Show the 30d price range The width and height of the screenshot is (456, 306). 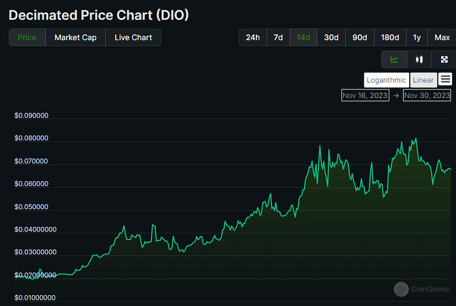tap(331, 38)
